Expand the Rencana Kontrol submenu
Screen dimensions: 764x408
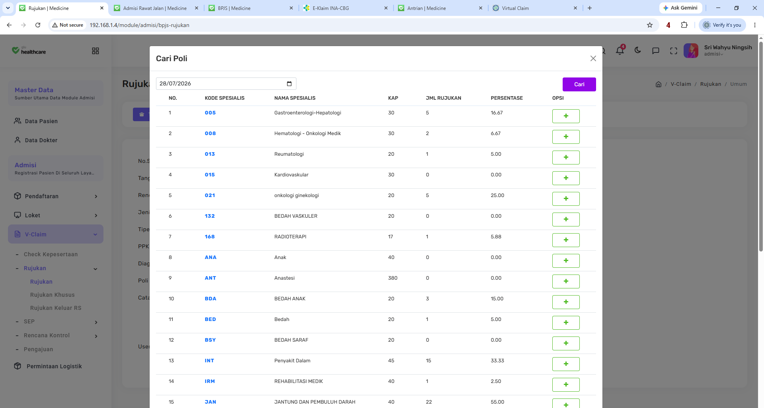pyautogui.click(x=57, y=336)
